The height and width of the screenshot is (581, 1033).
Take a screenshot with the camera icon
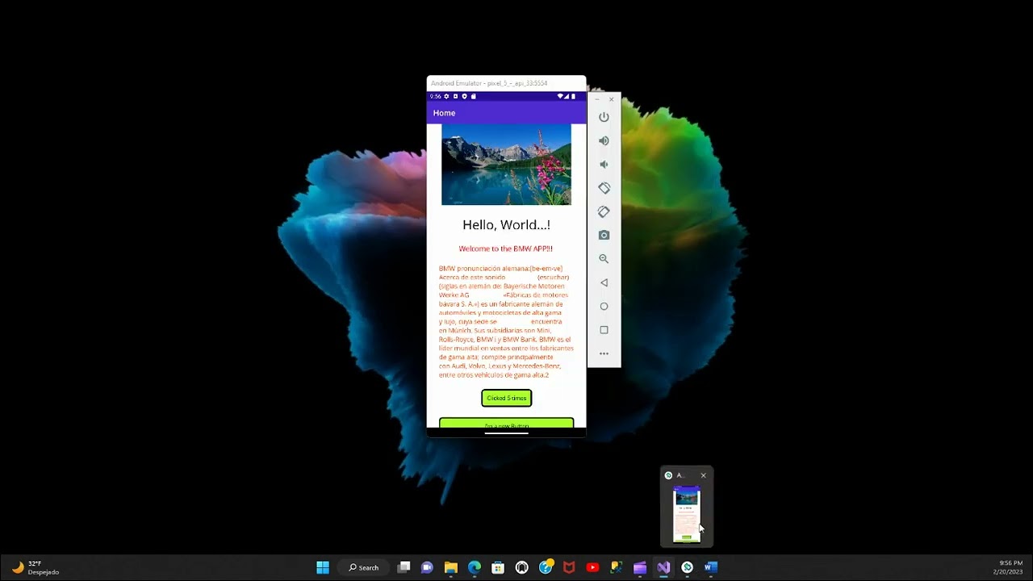point(604,235)
